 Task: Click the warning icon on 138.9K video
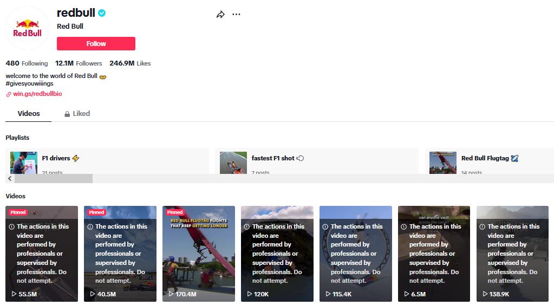coord(483,227)
